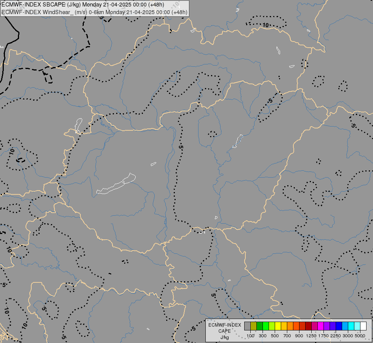
Task: Click the J/kg unit label in legend
Action: (224, 338)
